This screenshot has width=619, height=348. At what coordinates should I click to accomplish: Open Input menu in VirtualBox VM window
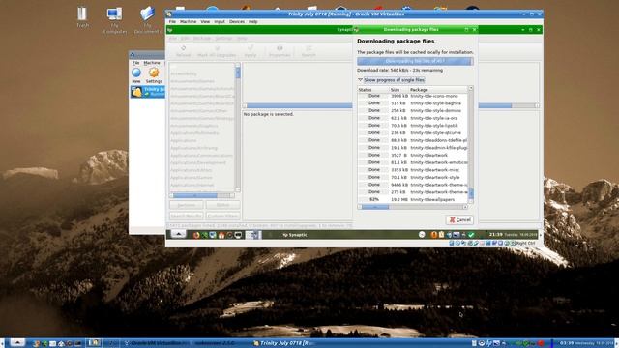pos(220,22)
